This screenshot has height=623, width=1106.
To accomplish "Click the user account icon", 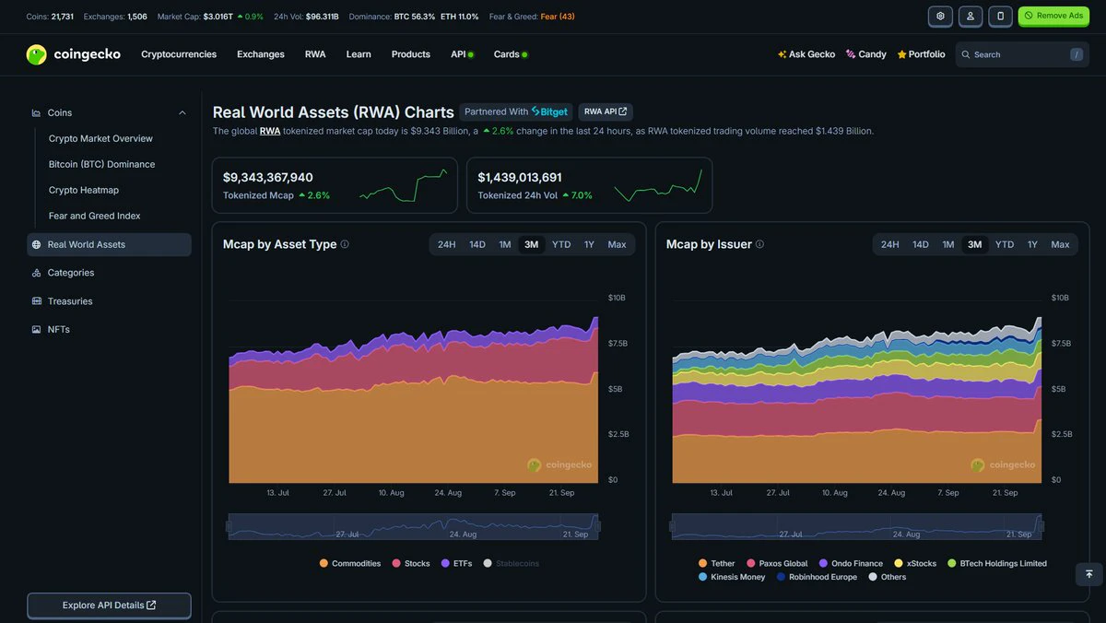I will (x=971, y=16).
